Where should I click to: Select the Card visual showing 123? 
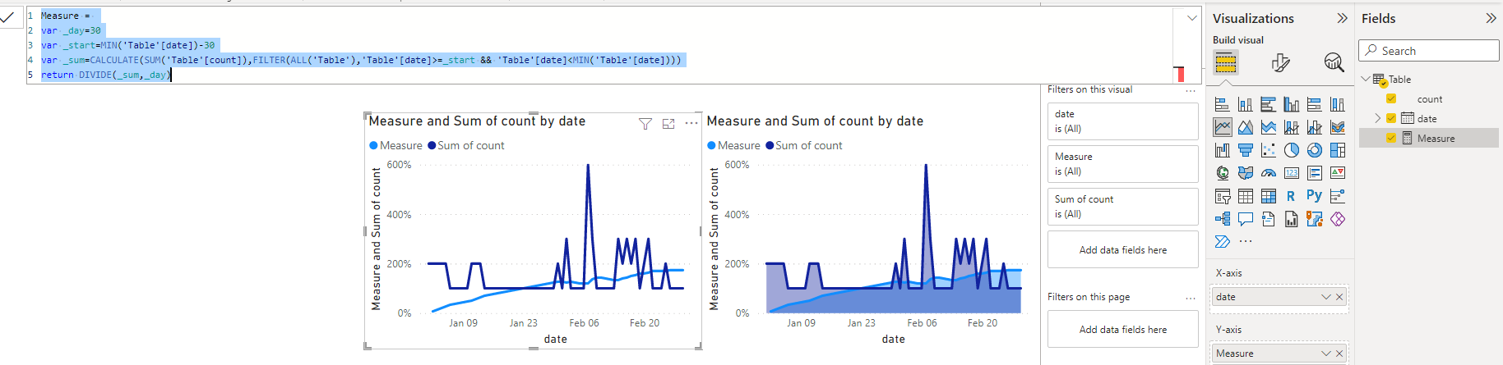[x=1292, y=173]
